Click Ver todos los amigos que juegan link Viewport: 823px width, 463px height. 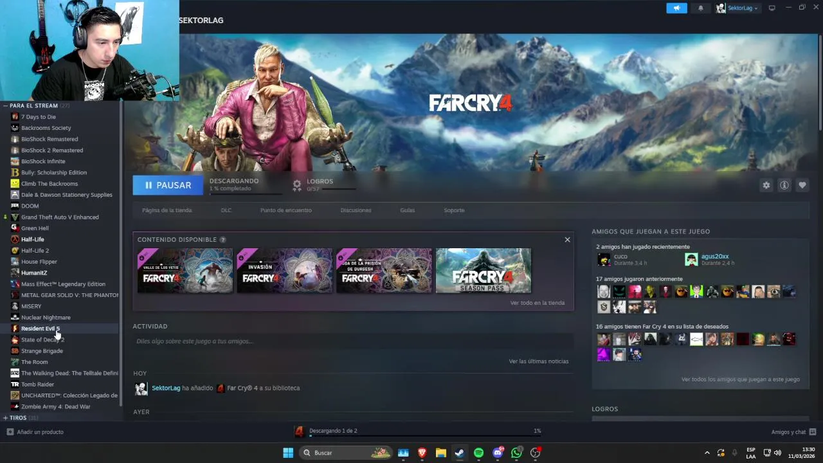click(741, 379)
